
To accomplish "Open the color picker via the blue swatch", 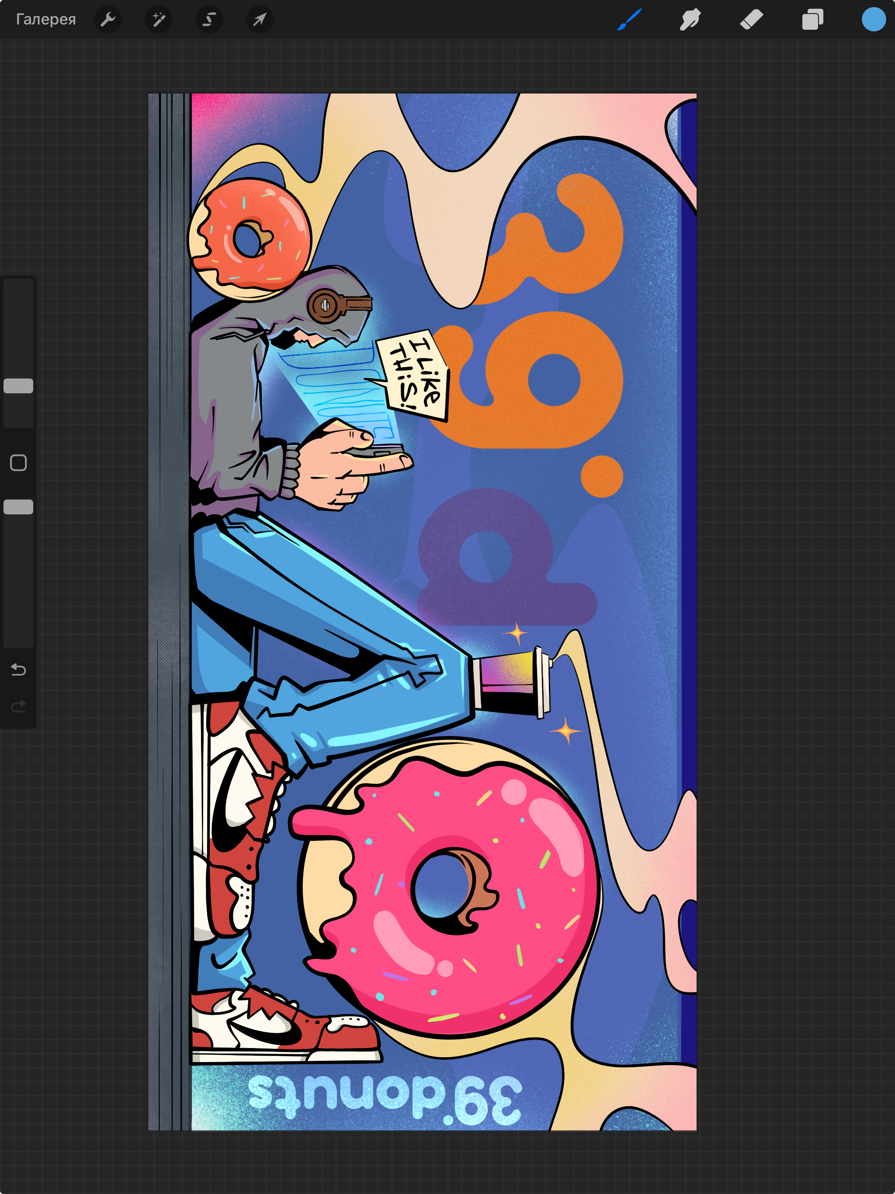I will point(872,19).
